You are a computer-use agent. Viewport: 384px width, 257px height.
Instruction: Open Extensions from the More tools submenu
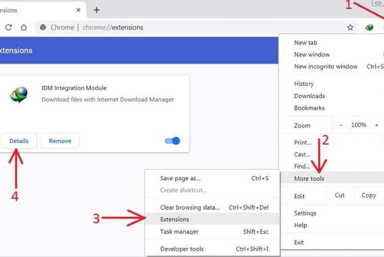point(212,219)
